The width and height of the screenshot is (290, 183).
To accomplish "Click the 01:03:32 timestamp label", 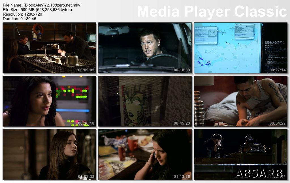I will [x=86, y=176].
